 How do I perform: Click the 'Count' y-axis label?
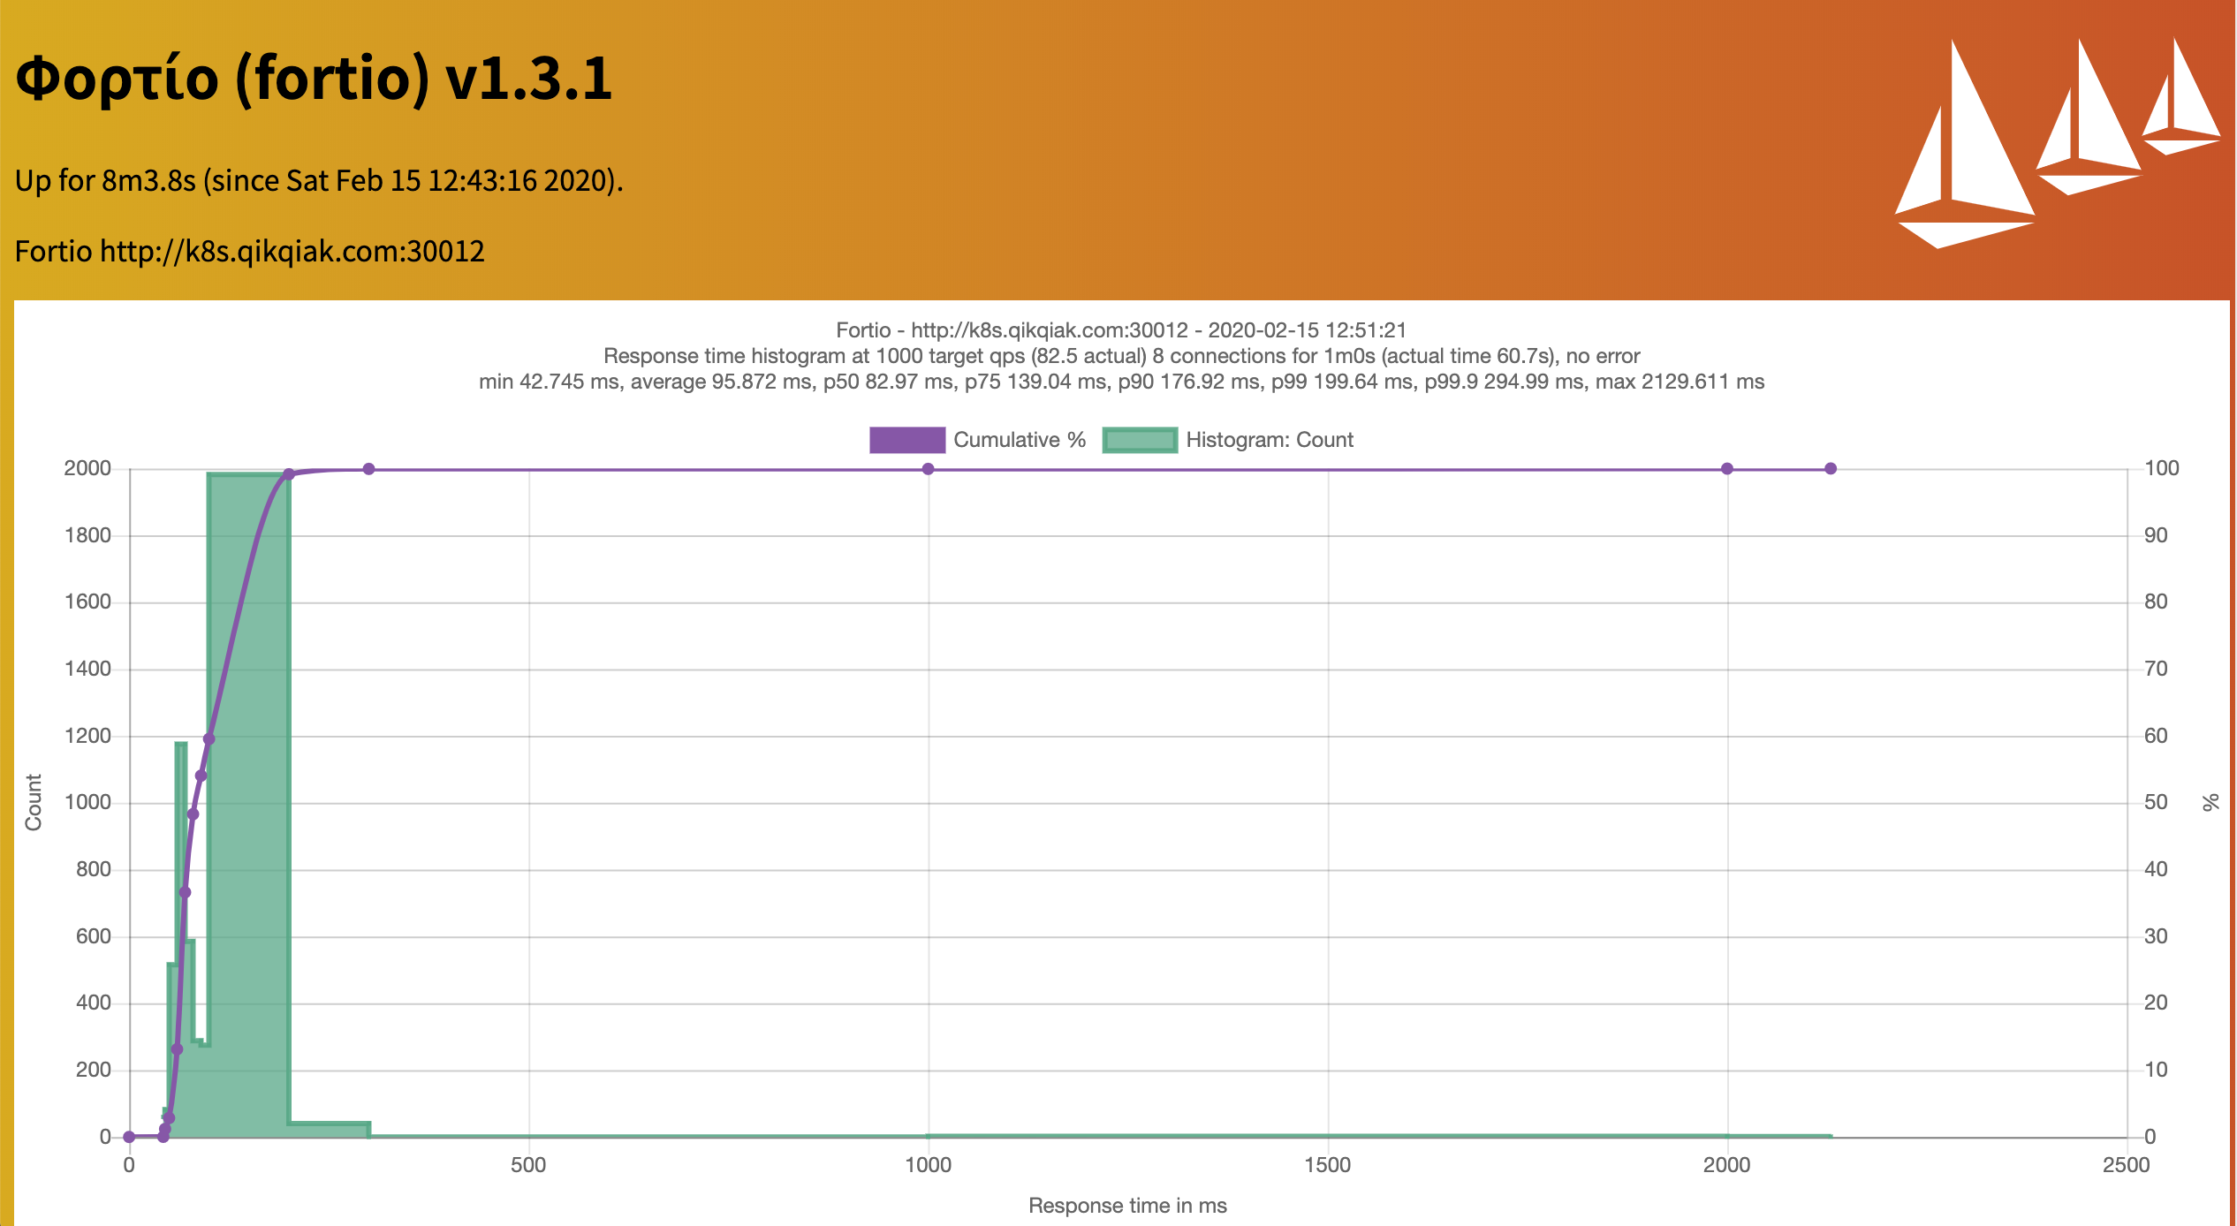click(x=34, y=802)
